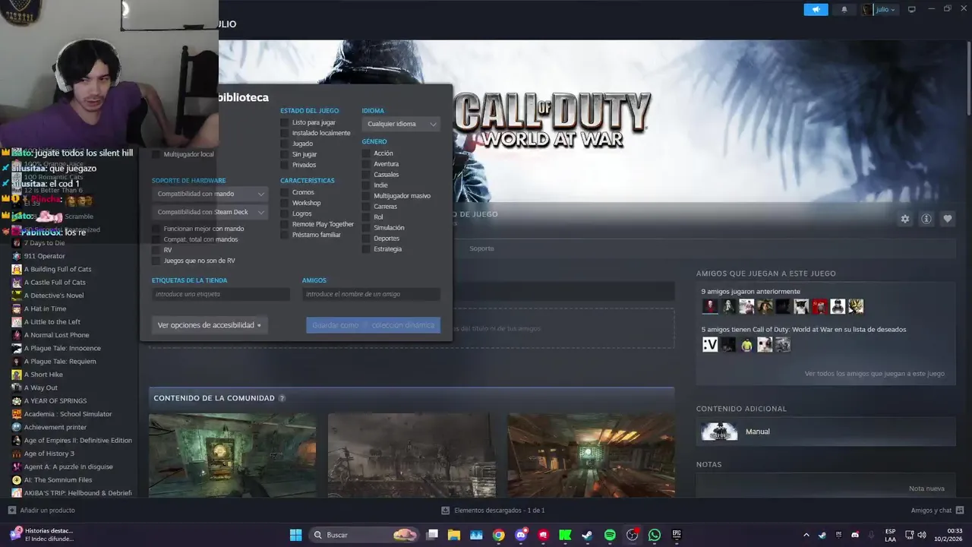Viewport: 972px width, 547px height.
Task: Enable 'Listo para jugar' checkbox
Action: [x=285, y=122]
